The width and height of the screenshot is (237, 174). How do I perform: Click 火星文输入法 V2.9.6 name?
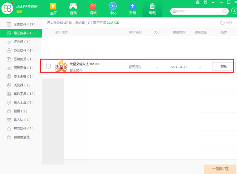[84, 64]
